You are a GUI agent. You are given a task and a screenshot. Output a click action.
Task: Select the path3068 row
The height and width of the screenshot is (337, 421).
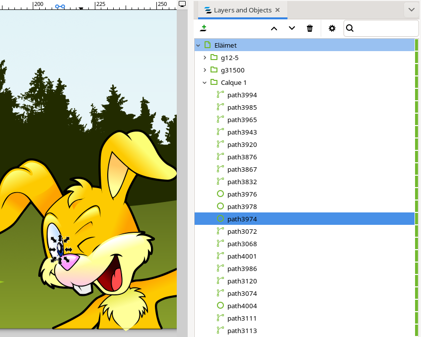click(304, 244)
